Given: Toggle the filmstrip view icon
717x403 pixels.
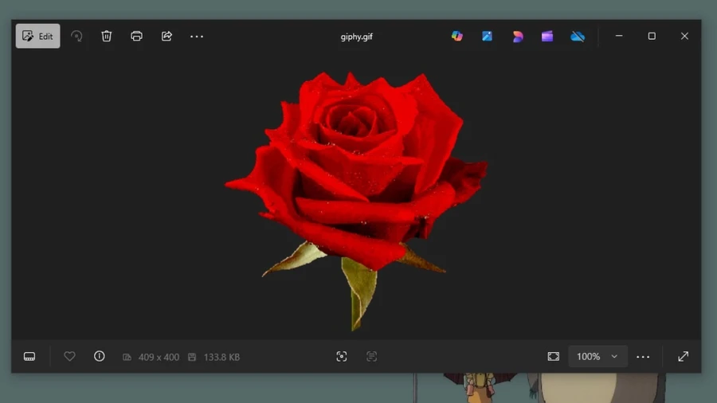Looking at the screenshot, I should coord(29,356).
